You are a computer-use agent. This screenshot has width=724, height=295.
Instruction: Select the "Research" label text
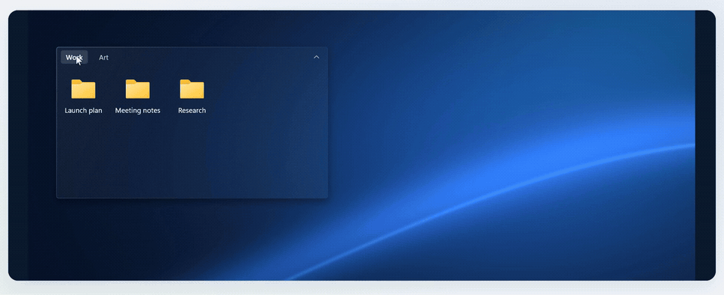pos(192,111)
